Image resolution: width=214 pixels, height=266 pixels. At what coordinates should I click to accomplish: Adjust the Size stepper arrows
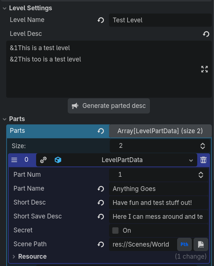coord(203,146)
